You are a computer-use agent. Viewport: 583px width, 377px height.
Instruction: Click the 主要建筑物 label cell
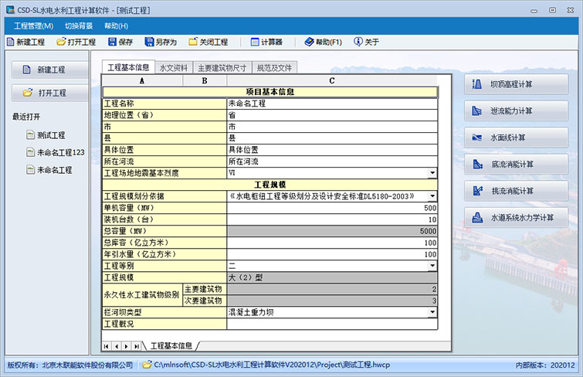coord(205,289)
